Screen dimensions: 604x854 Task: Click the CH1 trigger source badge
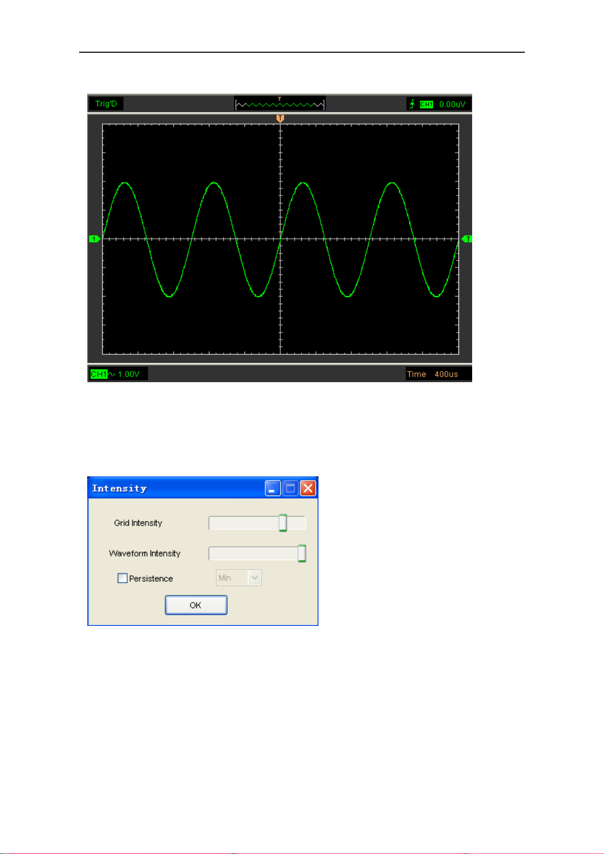tap(427, 104)
